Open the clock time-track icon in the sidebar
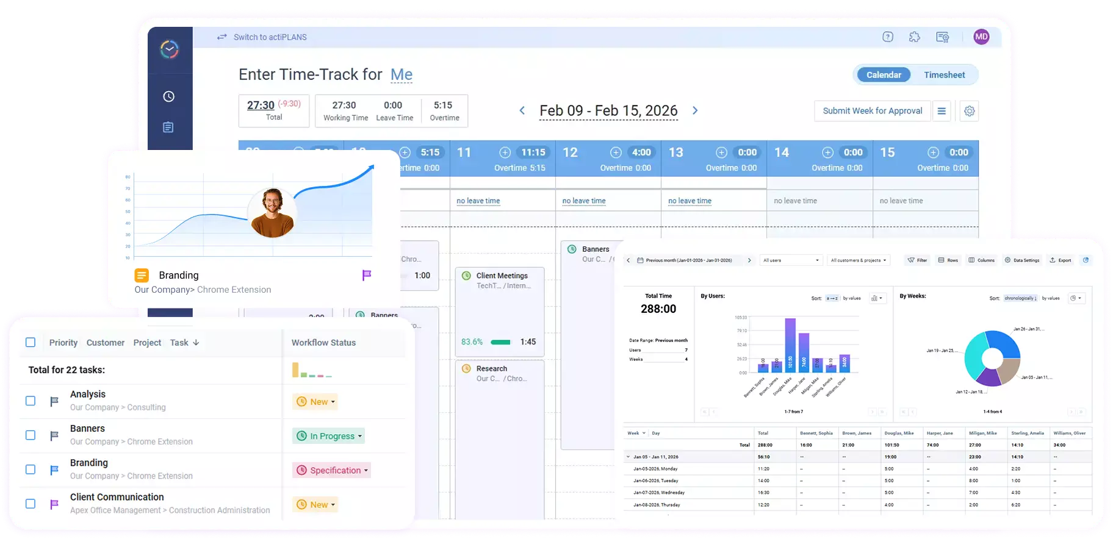Screen dimensions: 1113x539 [169, 96]
